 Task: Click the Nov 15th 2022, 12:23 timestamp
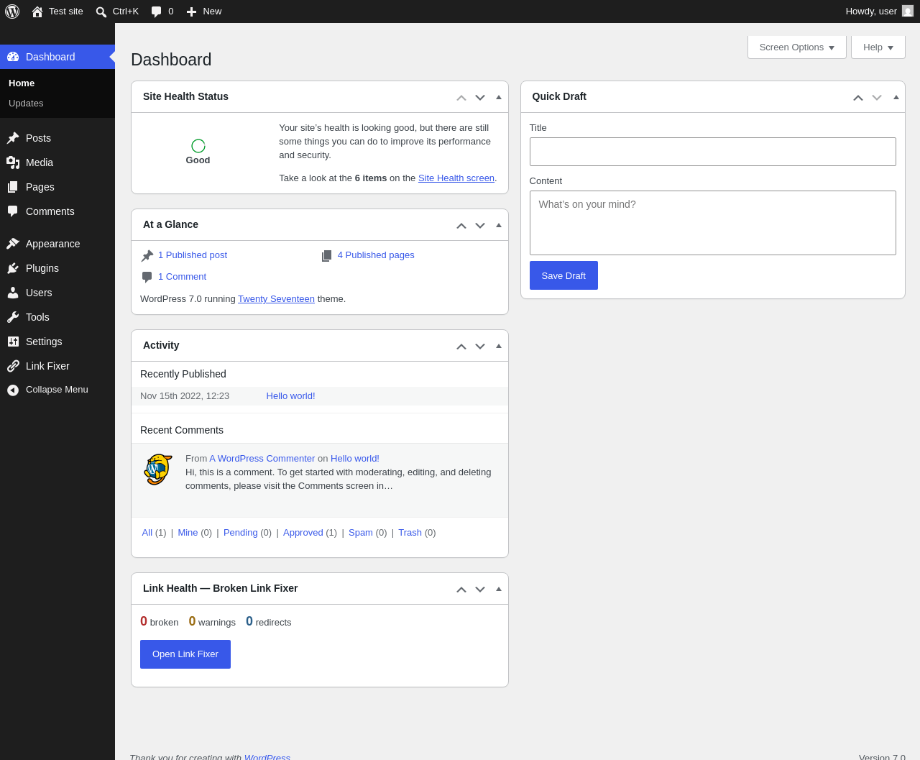pyautogui.click(x=185, y=396)
